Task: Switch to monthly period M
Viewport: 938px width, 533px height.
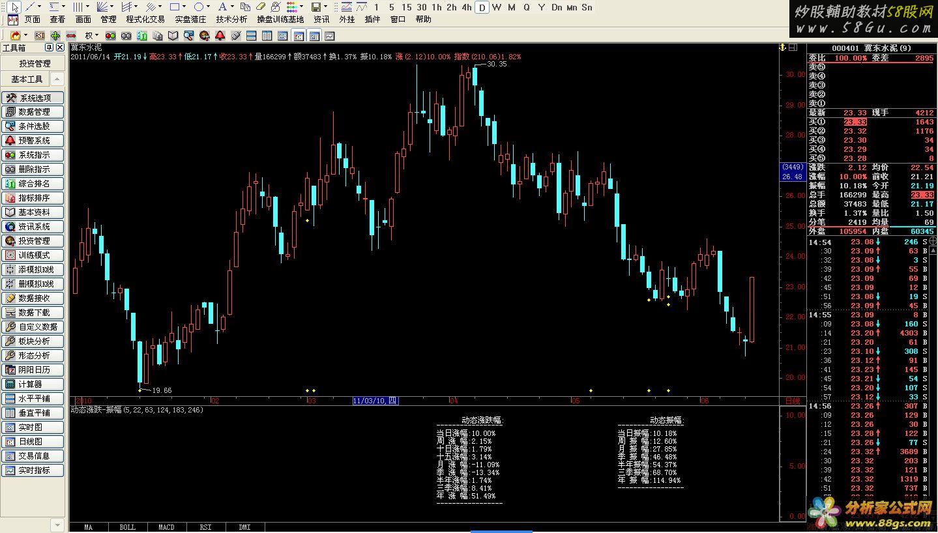Action: pyautogui.click(x=512, y=7)
